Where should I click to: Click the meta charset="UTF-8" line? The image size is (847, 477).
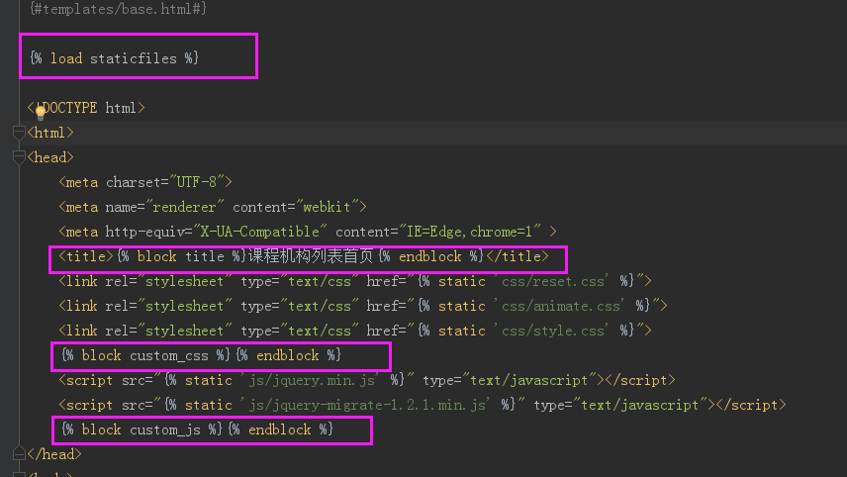pyautogui.click(x=145, y=182)
